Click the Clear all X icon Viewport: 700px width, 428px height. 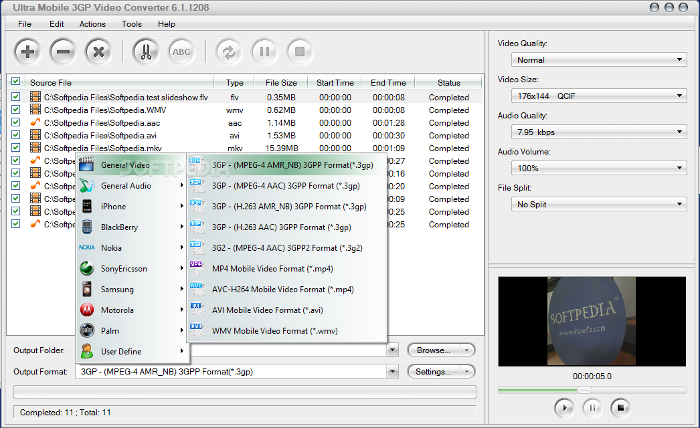coord(98,51)
